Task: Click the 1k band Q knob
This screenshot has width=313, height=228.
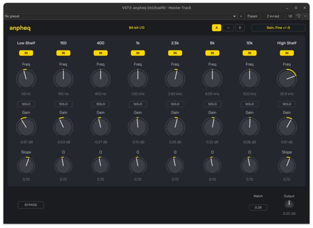Action: tap(138, 165)
